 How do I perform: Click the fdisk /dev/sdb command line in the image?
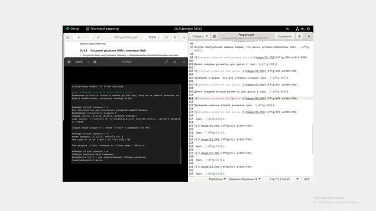[x=98, y=87]
